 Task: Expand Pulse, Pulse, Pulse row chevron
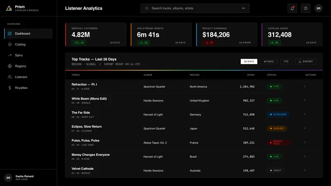pos(305,142)
